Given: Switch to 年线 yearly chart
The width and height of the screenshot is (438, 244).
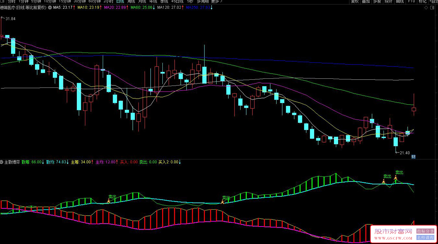Looking at the screenshot, I should [x=153, y=1].
